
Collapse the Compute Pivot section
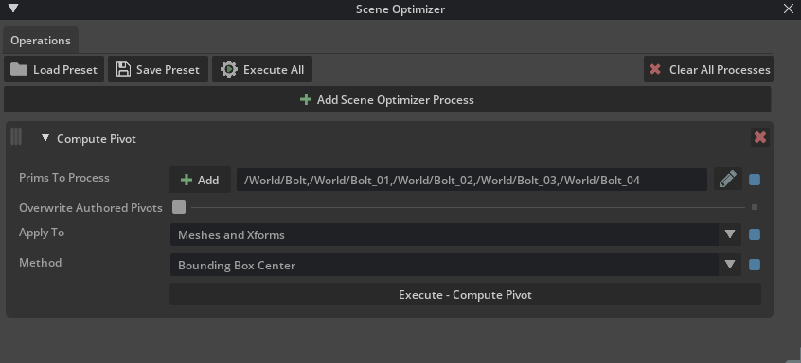pos(45,138)
